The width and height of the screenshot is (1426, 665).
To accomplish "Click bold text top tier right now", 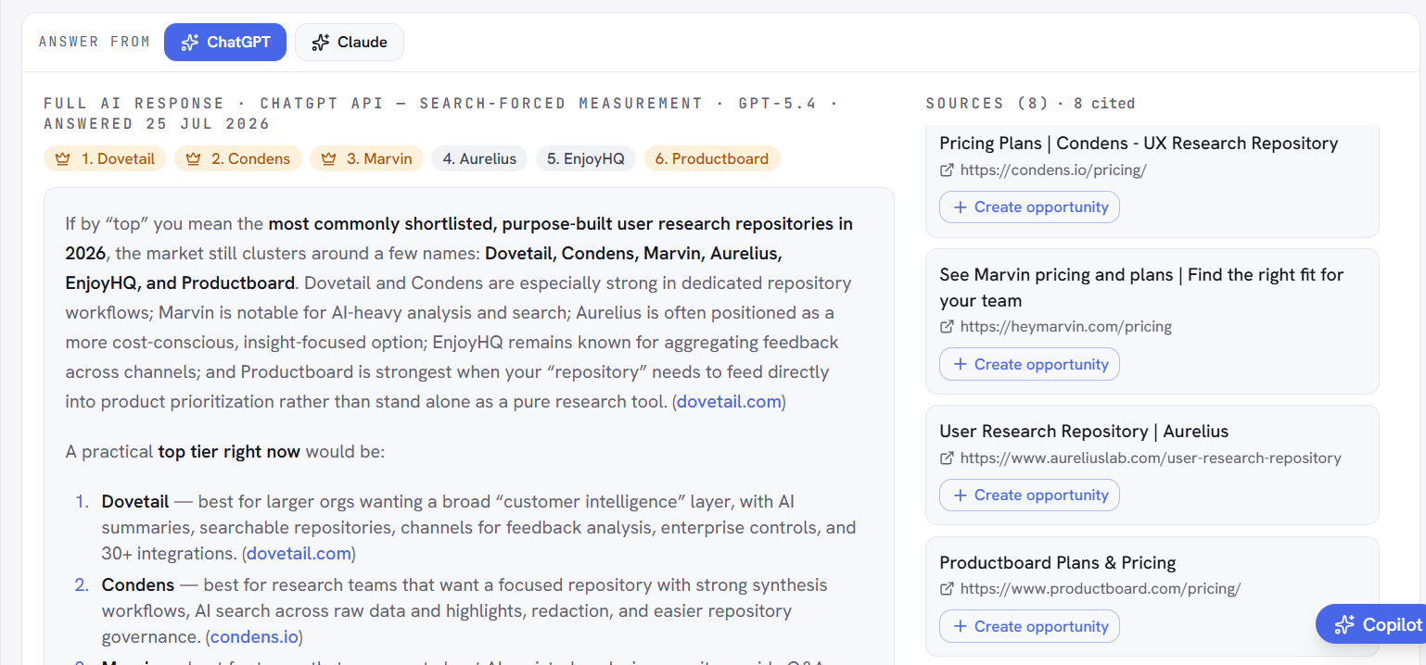I will (229, 452).
